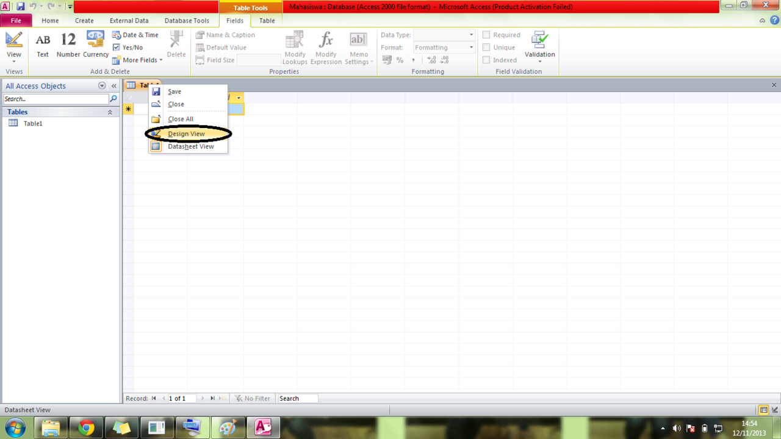This screenshot has width=781, height=439.
Task: Open All Access Objects pane menu
Action: pos(102,86)
